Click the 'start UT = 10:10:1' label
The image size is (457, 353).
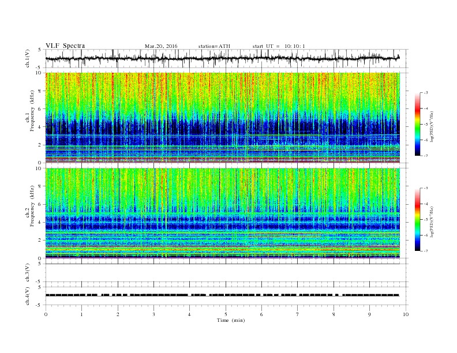[279, 46]
